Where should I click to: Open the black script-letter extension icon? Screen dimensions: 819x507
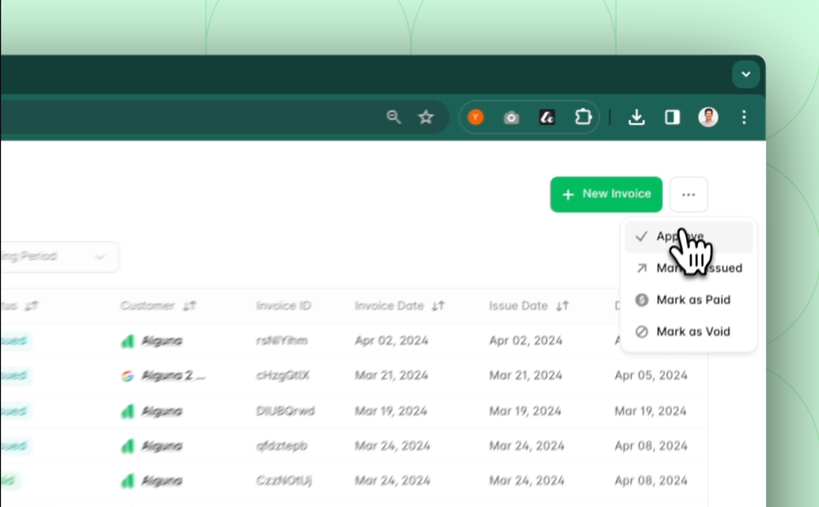[547, 117]
